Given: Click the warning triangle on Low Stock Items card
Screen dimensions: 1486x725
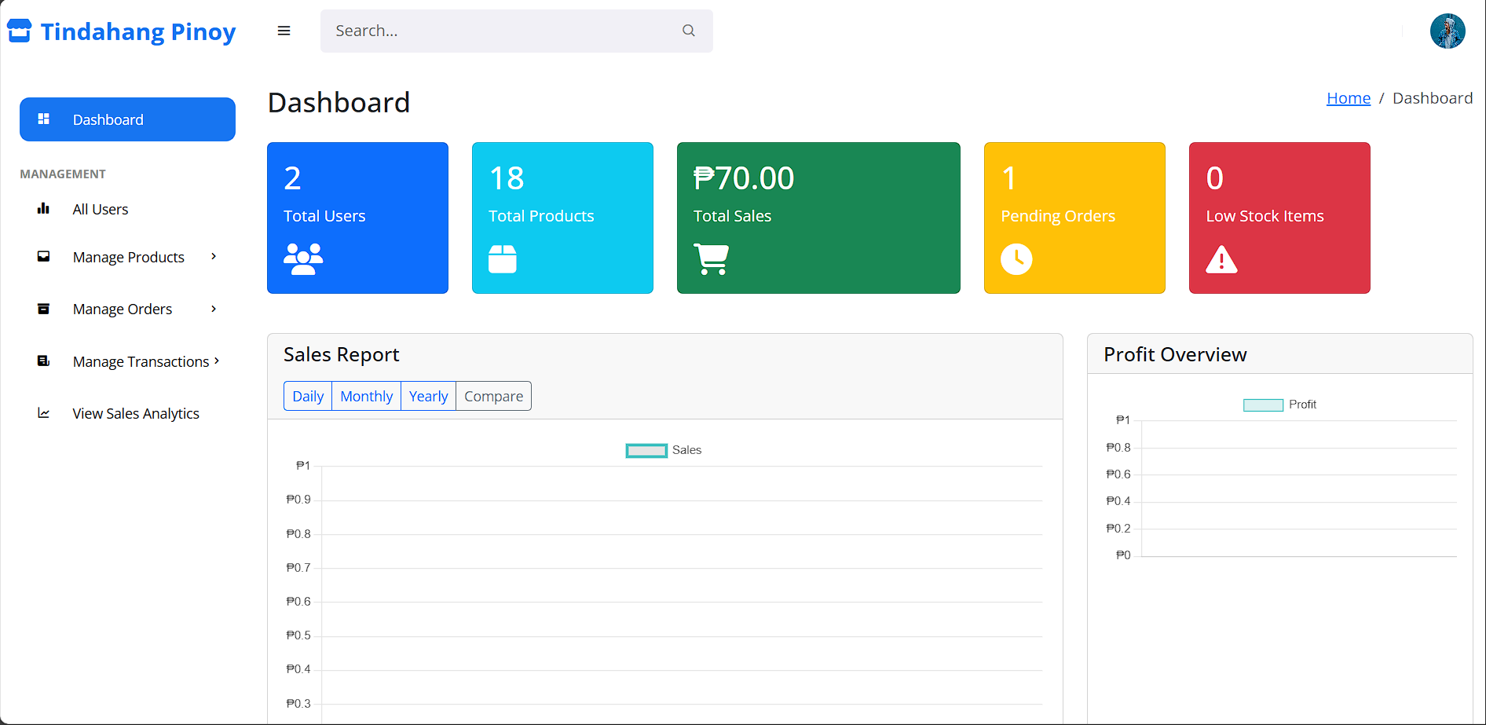Looking at the screenshot, I should (x=1221, y=259).
